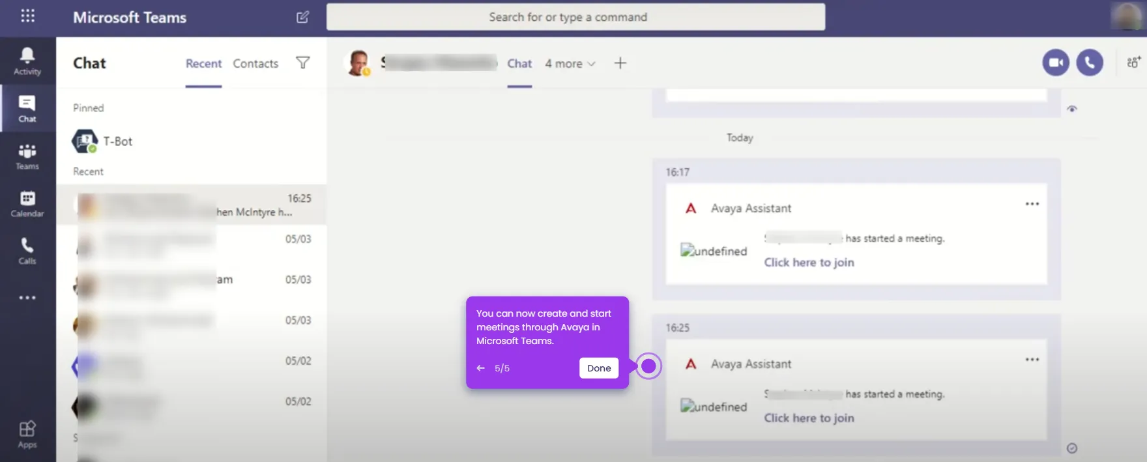Start a new chat compose icon
The height and width of the screenshot is (462, 1147).
coord(302,17)
